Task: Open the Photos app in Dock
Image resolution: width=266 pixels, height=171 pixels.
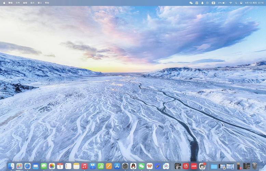Action: pos(52,166)
